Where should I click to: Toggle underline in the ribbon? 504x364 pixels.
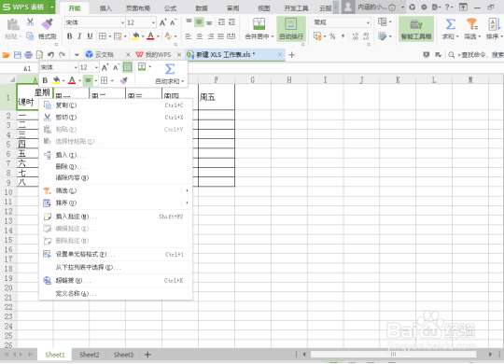pos(90,36)
